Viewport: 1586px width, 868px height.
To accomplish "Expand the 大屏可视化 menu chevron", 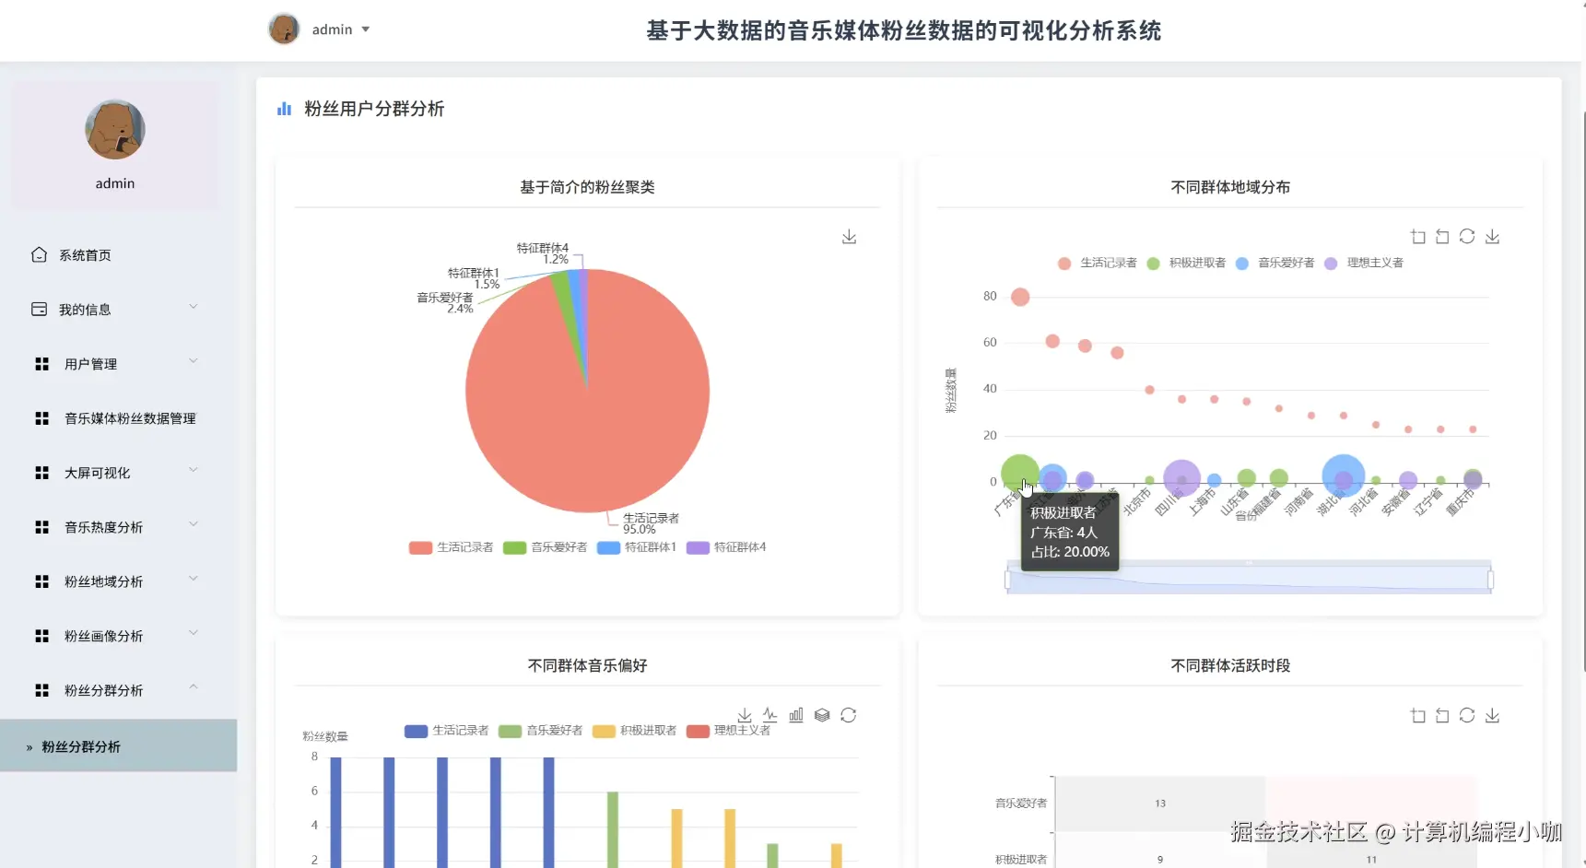I will [x=194, y=470].
